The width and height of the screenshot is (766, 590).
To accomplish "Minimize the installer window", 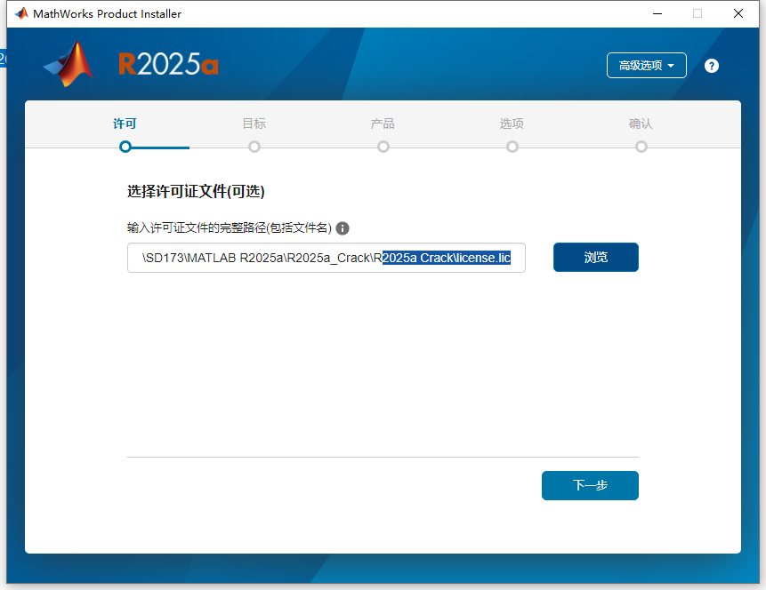I will coord(657,13).
